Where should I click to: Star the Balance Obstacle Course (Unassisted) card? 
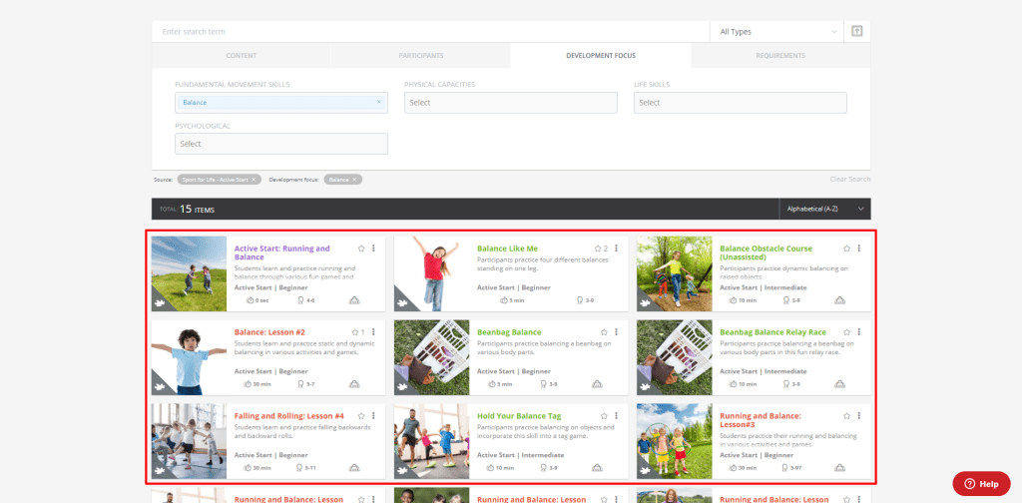pos(846,249)
